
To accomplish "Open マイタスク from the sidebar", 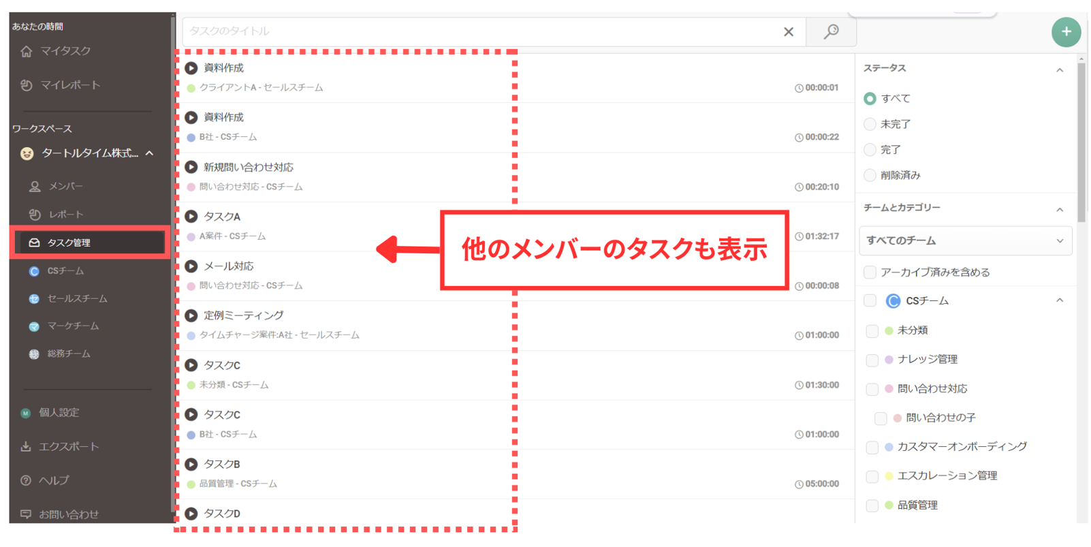I will point(65,51).
